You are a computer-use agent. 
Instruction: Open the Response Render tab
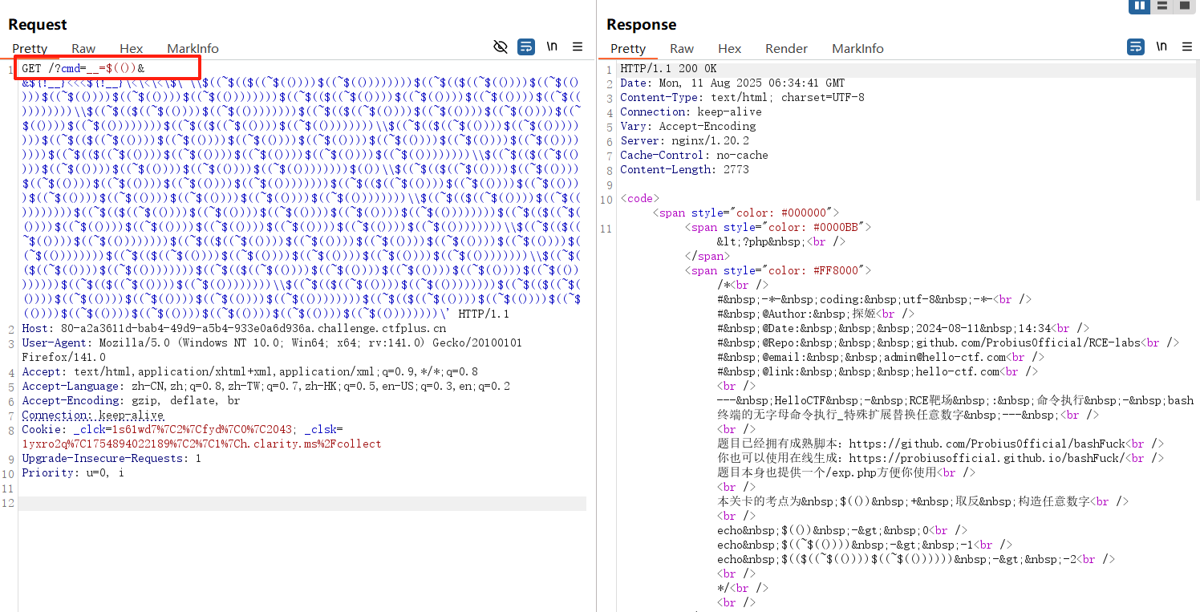pos(786,49)
